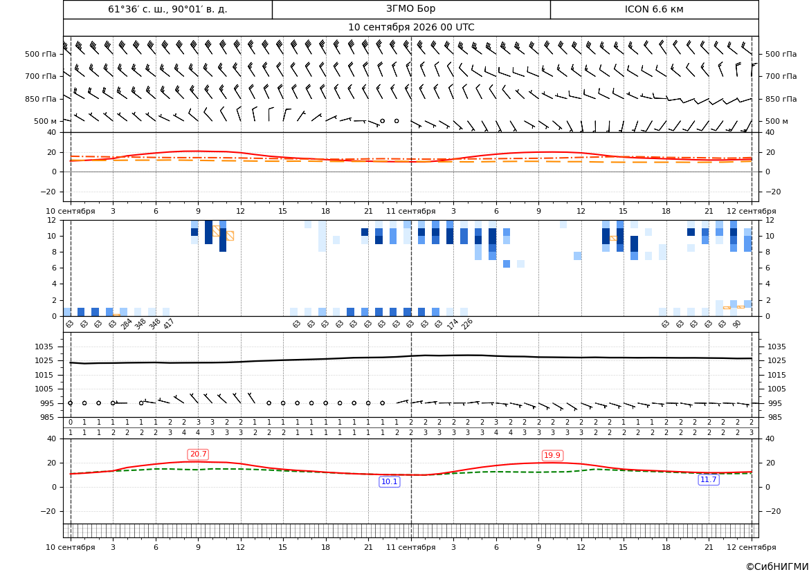Click the 12 сентября label on bottom axis
The height and width of the screenshot is (572, 809).
click(x=752, y=547)
